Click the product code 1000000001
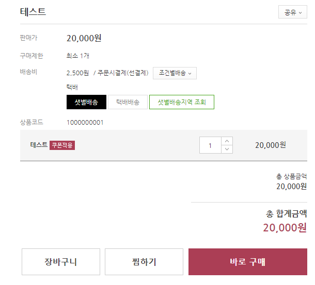 (x=85, y=123)
